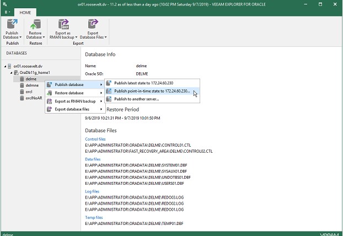Click the SYSTEM01.DBF file path

tap(136, 165)
